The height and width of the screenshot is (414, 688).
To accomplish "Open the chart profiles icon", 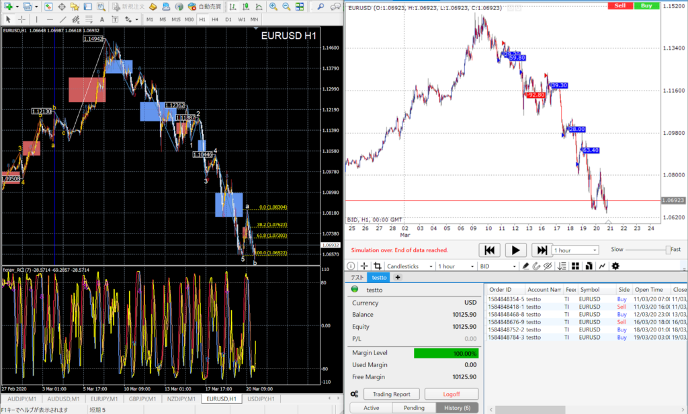I will click(x=27, y=7).
